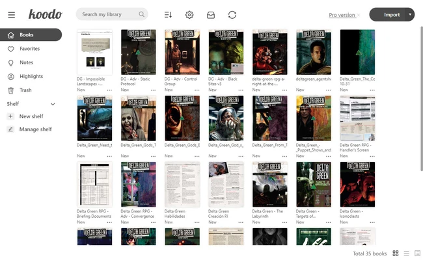Screen dimensions: 423x260
Task: Open Delta_Green_Gods_E book cover
Action: 182,118
